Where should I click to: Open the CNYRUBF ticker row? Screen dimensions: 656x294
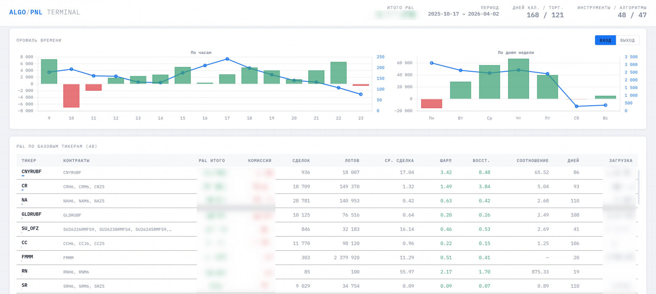pos(327,172)
